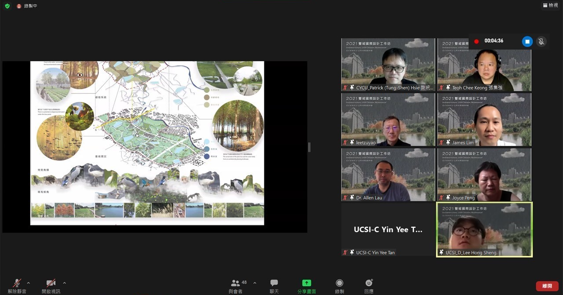The image size is (563, 295).
Task: Open the 檢視 view layout menu
Action: click(x=550, y=5)
